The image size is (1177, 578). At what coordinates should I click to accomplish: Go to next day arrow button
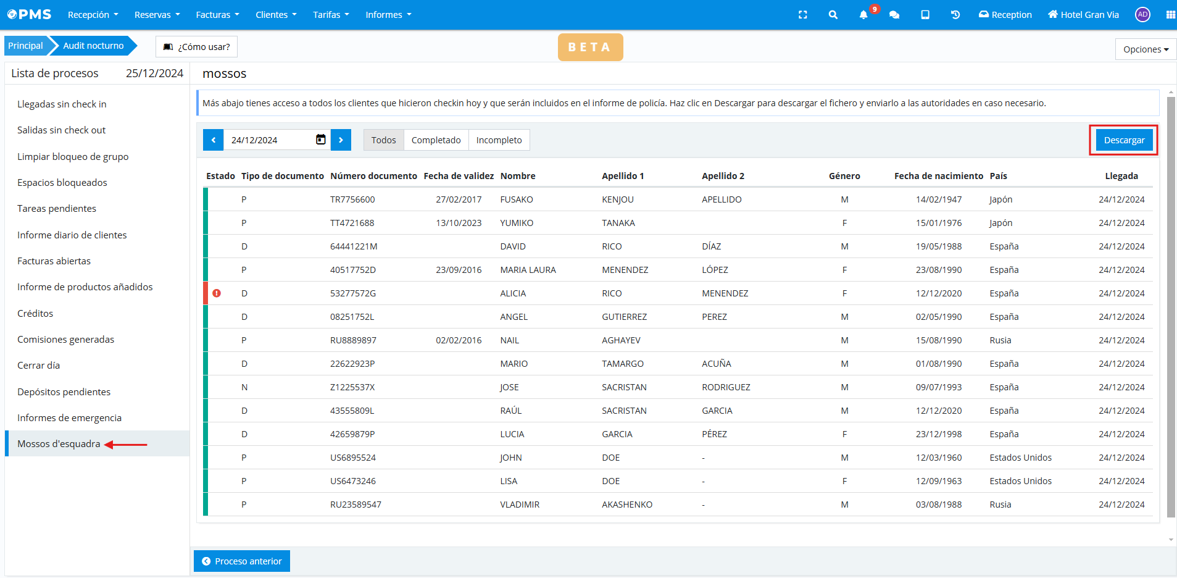pyautogui.click(x=341, y=140)
